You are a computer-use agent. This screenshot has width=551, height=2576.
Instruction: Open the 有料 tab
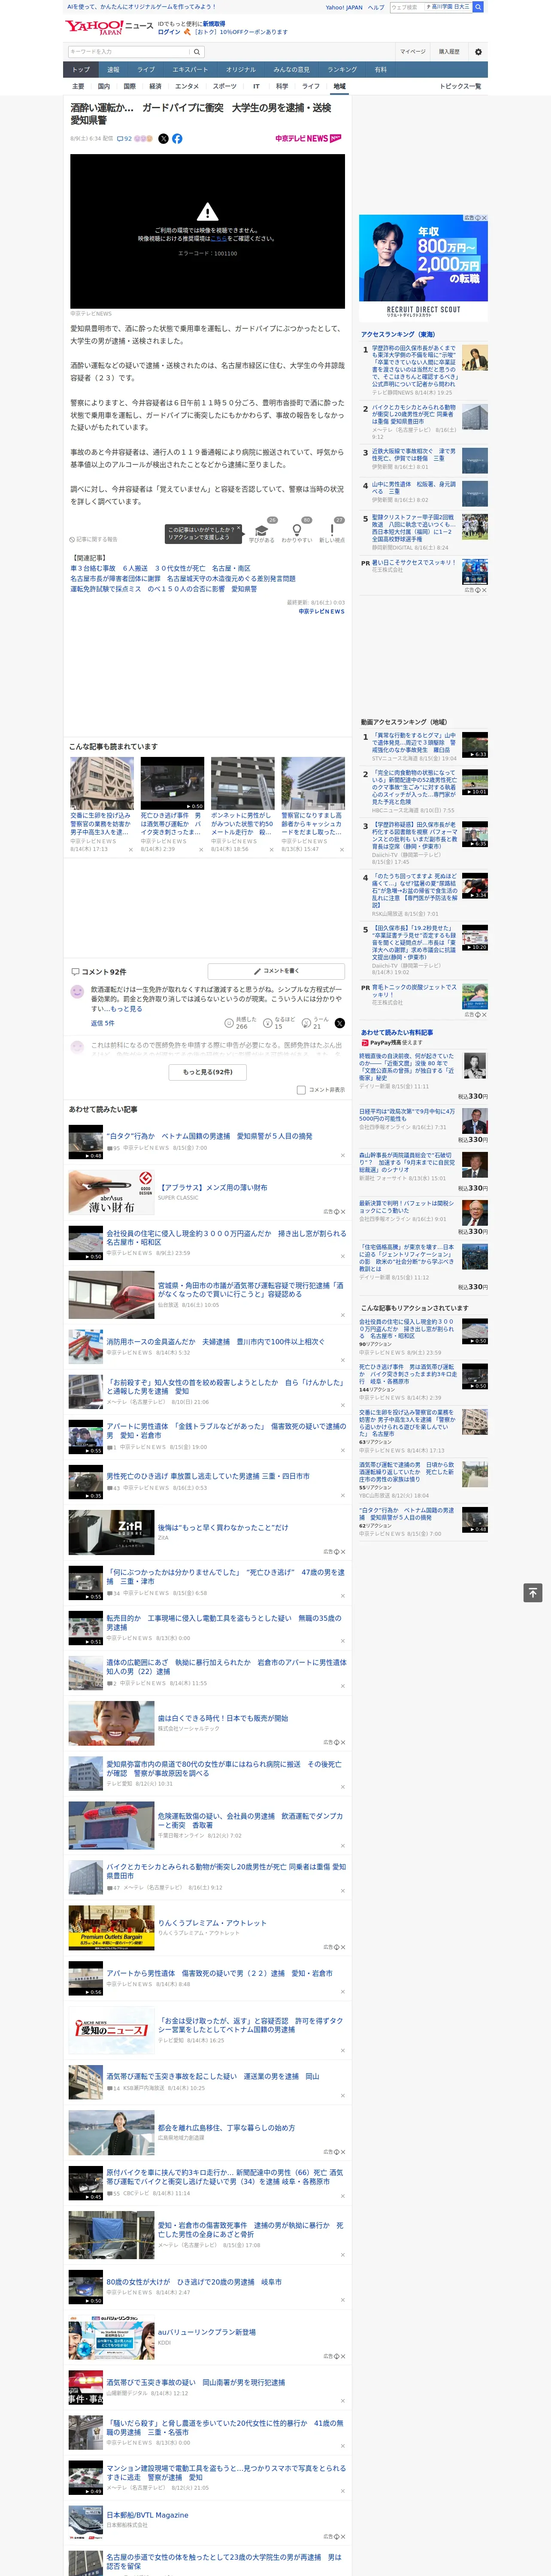coord(380,70)
